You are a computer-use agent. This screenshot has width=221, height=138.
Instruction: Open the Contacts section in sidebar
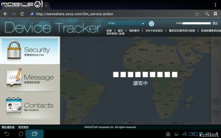(x=30, y=106)
